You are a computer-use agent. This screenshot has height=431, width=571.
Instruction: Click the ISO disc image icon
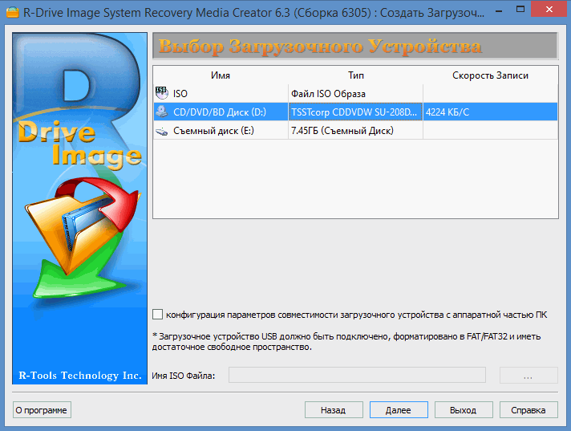tap(162, 93)
